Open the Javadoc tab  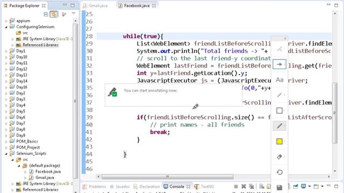point(120,187)
